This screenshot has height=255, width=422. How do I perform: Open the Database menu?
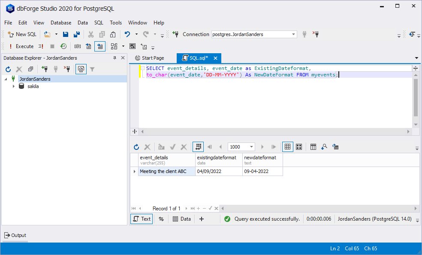pos(60,22)
